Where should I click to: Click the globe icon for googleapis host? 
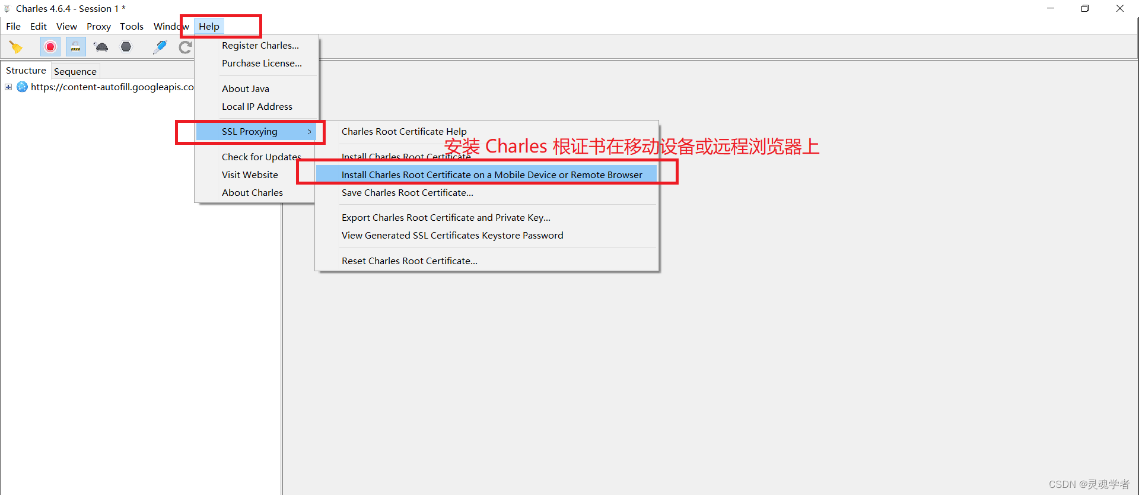point(22,87)
